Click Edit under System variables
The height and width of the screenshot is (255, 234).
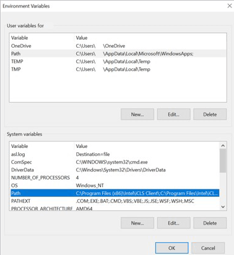173,223
